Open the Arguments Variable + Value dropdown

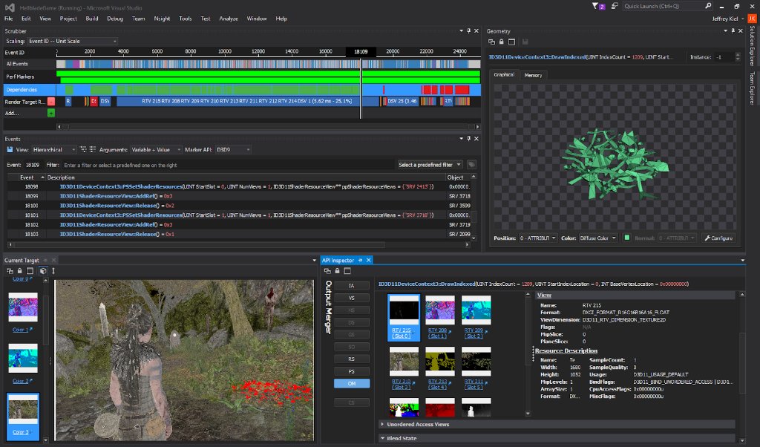(156, 150)
